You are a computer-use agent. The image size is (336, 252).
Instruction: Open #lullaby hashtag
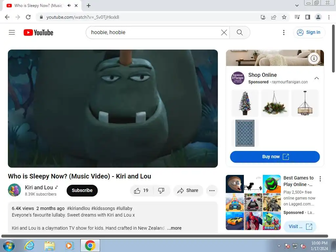coord(124,208)
